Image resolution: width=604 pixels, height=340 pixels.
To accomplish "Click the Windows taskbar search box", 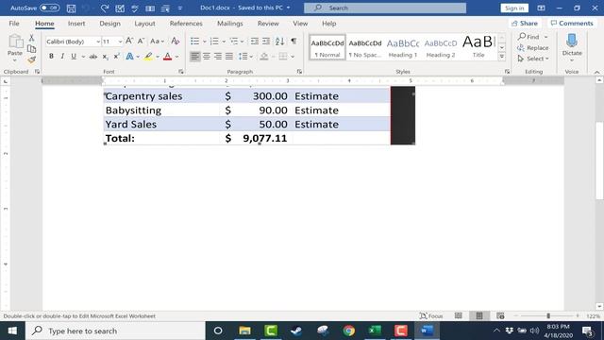I will click(115, 331).
